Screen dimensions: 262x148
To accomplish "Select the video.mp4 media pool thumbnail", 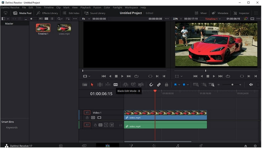I will coord(64,28).
